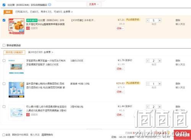
Task: Expand promotion dropdown under ¥7.21 price
Action: pyautogui.click(x=120, y=28)
